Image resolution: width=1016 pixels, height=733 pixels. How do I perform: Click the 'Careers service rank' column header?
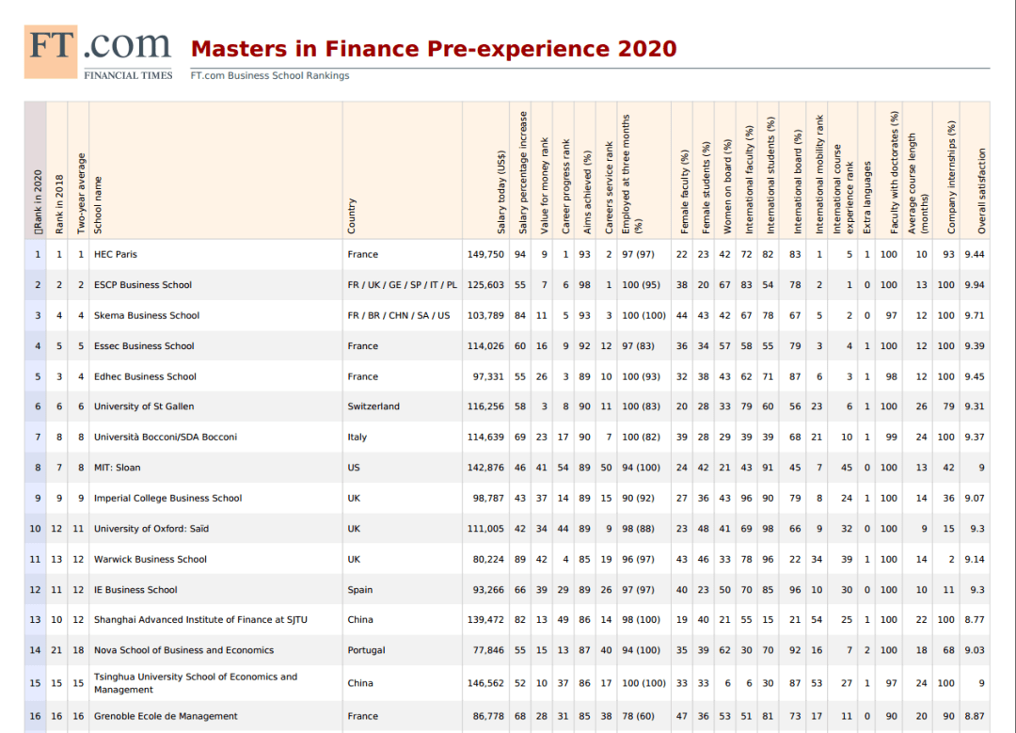point(609,188)
